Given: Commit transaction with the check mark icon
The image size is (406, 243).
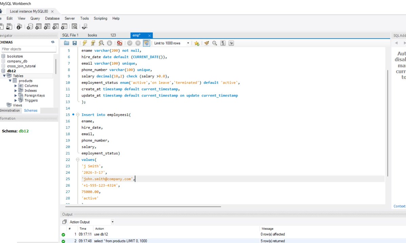Looking at the screenshot, I should click(x=130, y=43).
